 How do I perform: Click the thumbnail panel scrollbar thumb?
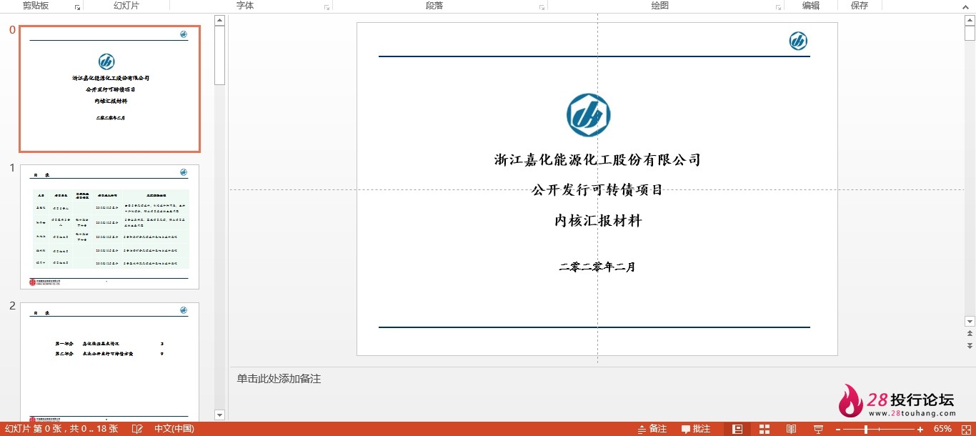(x=219, y=55)
